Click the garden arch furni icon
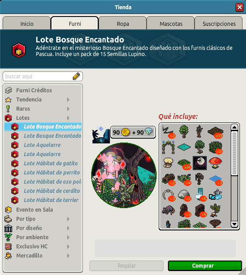 tap(168, 147)
